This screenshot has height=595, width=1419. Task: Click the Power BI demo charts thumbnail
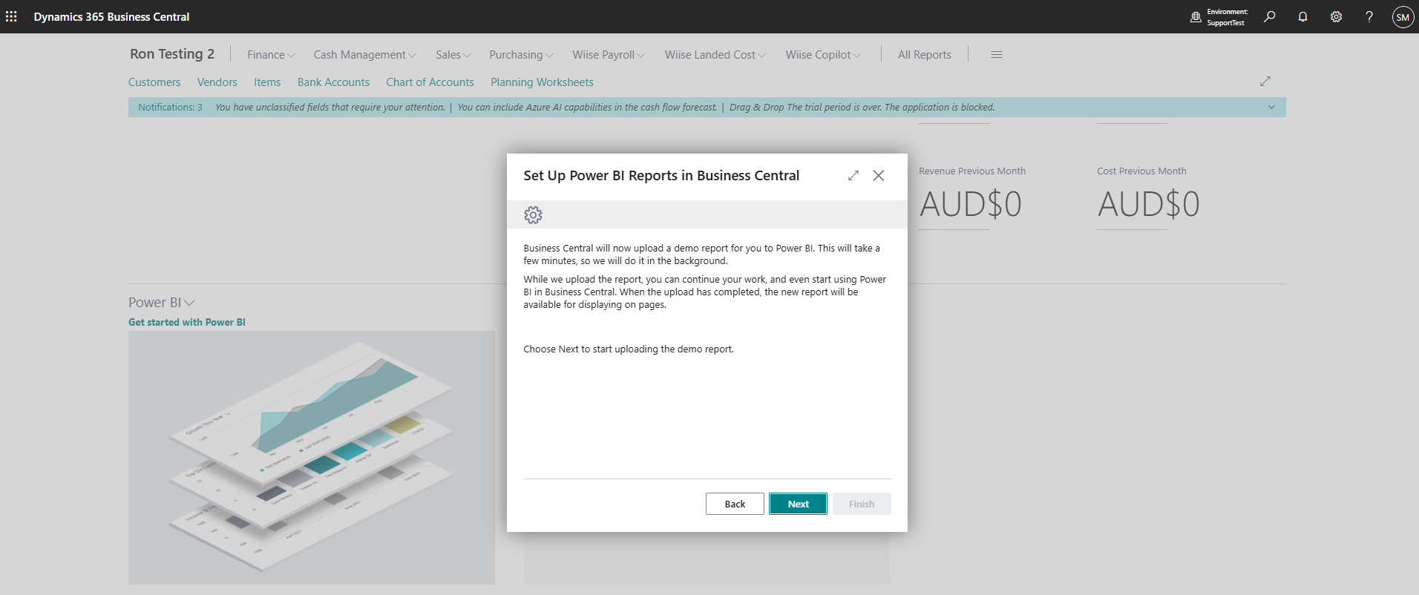click(x=312, y=458)
